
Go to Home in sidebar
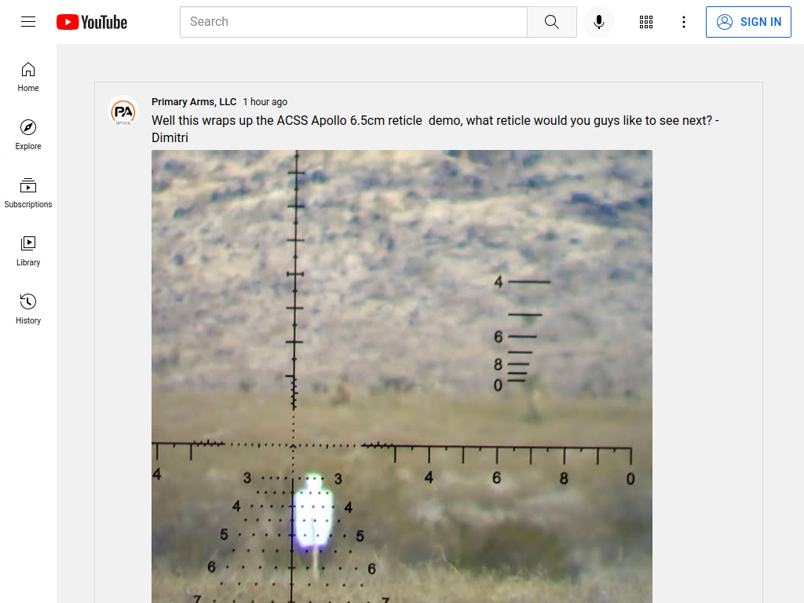click(28, 77)
